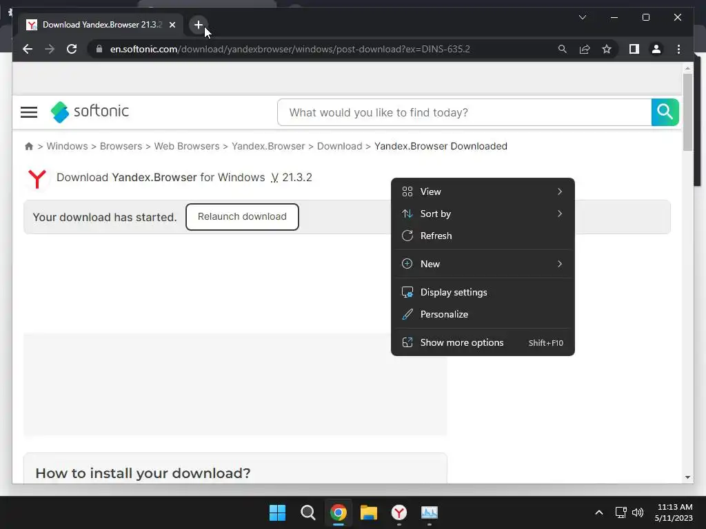Open Chrome profile menu
The image size is (706, 529).
(656, 49)
